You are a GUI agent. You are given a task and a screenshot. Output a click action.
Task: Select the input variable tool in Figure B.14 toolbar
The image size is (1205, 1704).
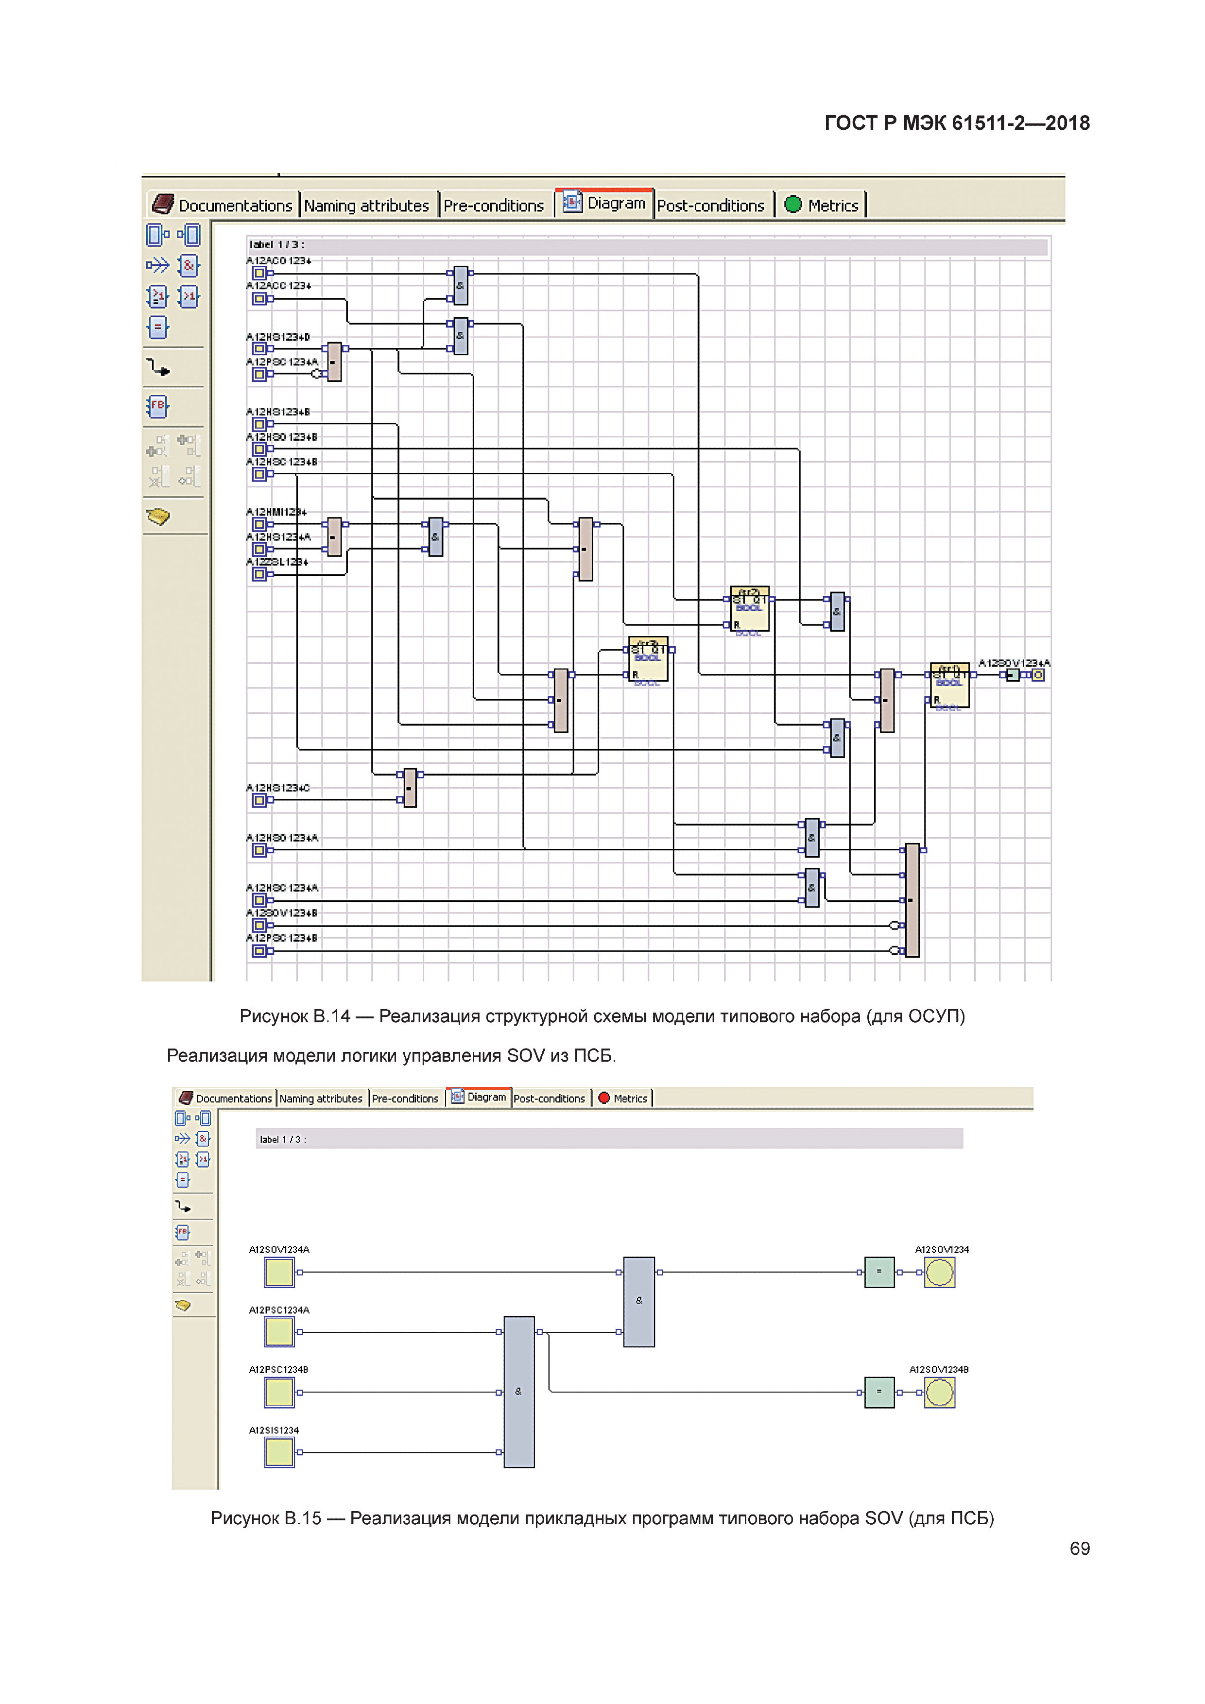(156, 235)
